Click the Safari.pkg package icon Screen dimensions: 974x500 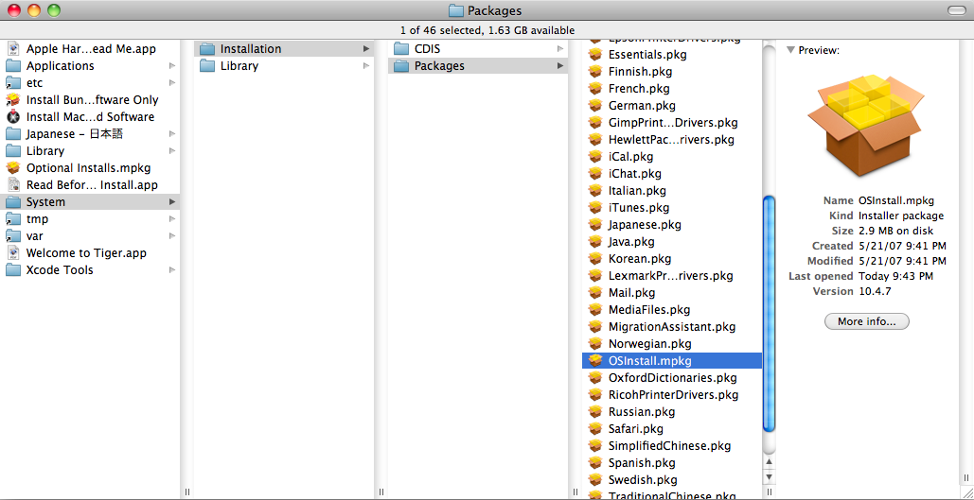click(x=595, y=429)
